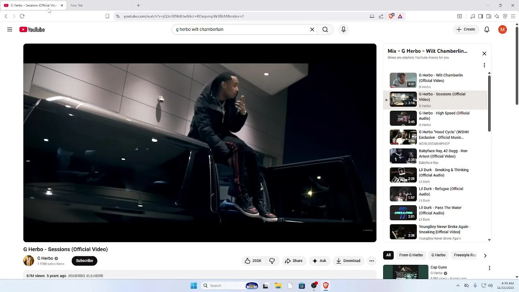Start voice search with microphone
519x292 pixels.
343,30
